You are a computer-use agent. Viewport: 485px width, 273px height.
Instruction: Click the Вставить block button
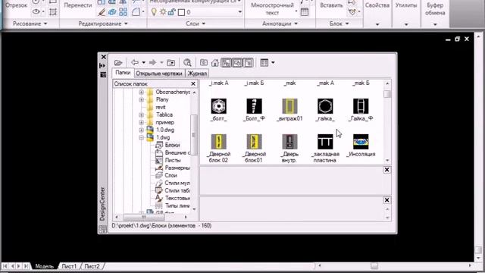(x=331, y=5)
